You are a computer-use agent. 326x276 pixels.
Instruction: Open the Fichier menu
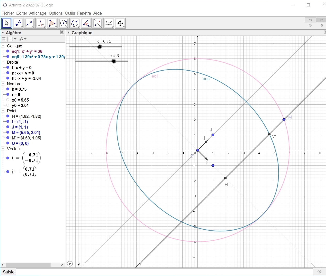pyautogui.click(x=8, y=13)
